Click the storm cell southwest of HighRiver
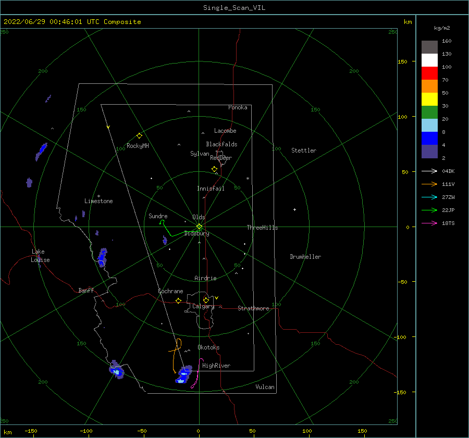 pyautogui.click(x=183, y=374)
